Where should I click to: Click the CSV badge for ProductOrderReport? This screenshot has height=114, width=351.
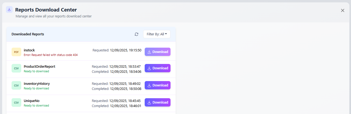(16, 68)
